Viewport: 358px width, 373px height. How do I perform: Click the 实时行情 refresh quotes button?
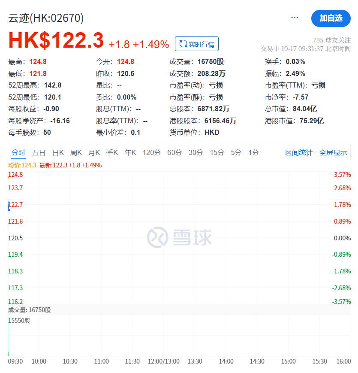(x=197, y=44)
